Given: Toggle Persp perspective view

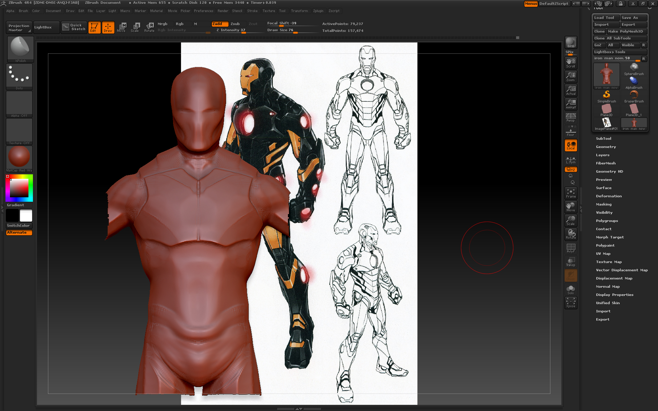Looking at the screenshot, I should [x=571, y=117].
